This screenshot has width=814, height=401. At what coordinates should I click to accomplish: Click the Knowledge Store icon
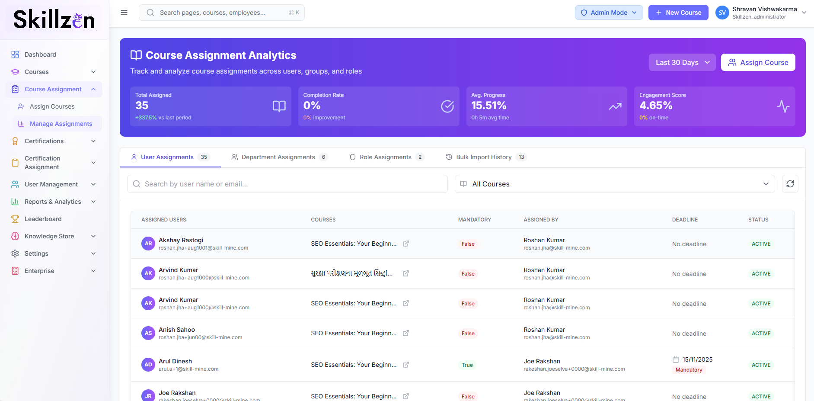point(15,236)
